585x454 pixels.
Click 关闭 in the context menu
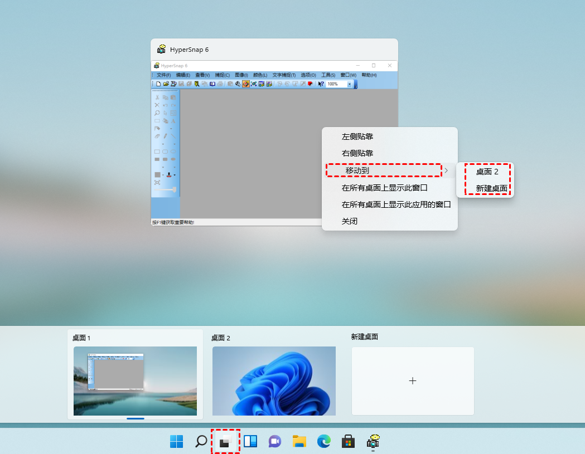(x=350, y=221)
